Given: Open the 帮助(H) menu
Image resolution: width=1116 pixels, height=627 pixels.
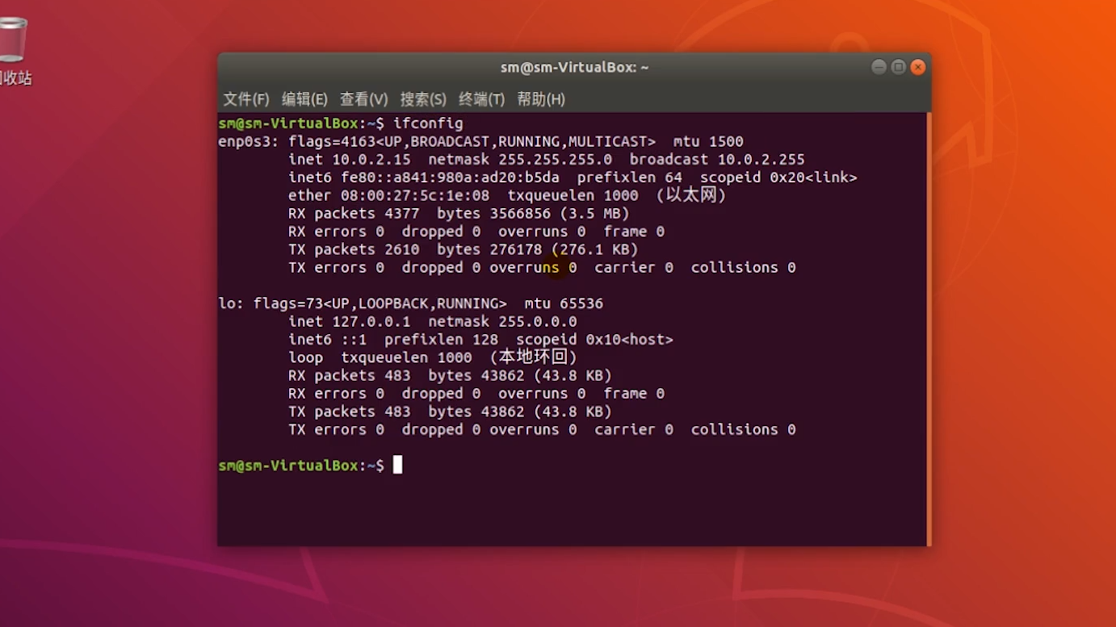Looking at the screenshot, I should point(541,99).
